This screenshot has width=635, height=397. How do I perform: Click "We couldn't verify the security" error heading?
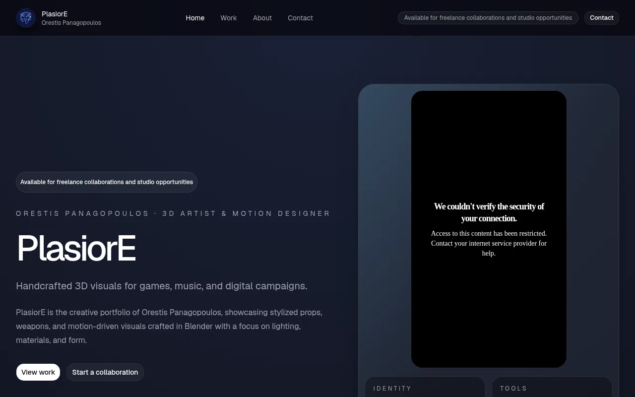coord(489,212)
